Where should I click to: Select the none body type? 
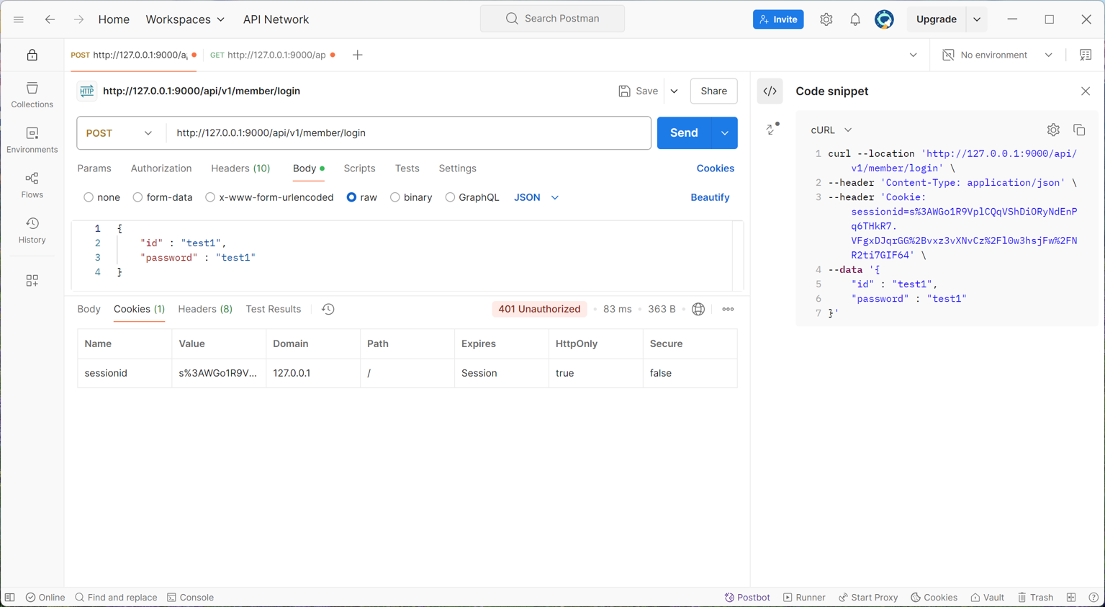coord(89,197)
